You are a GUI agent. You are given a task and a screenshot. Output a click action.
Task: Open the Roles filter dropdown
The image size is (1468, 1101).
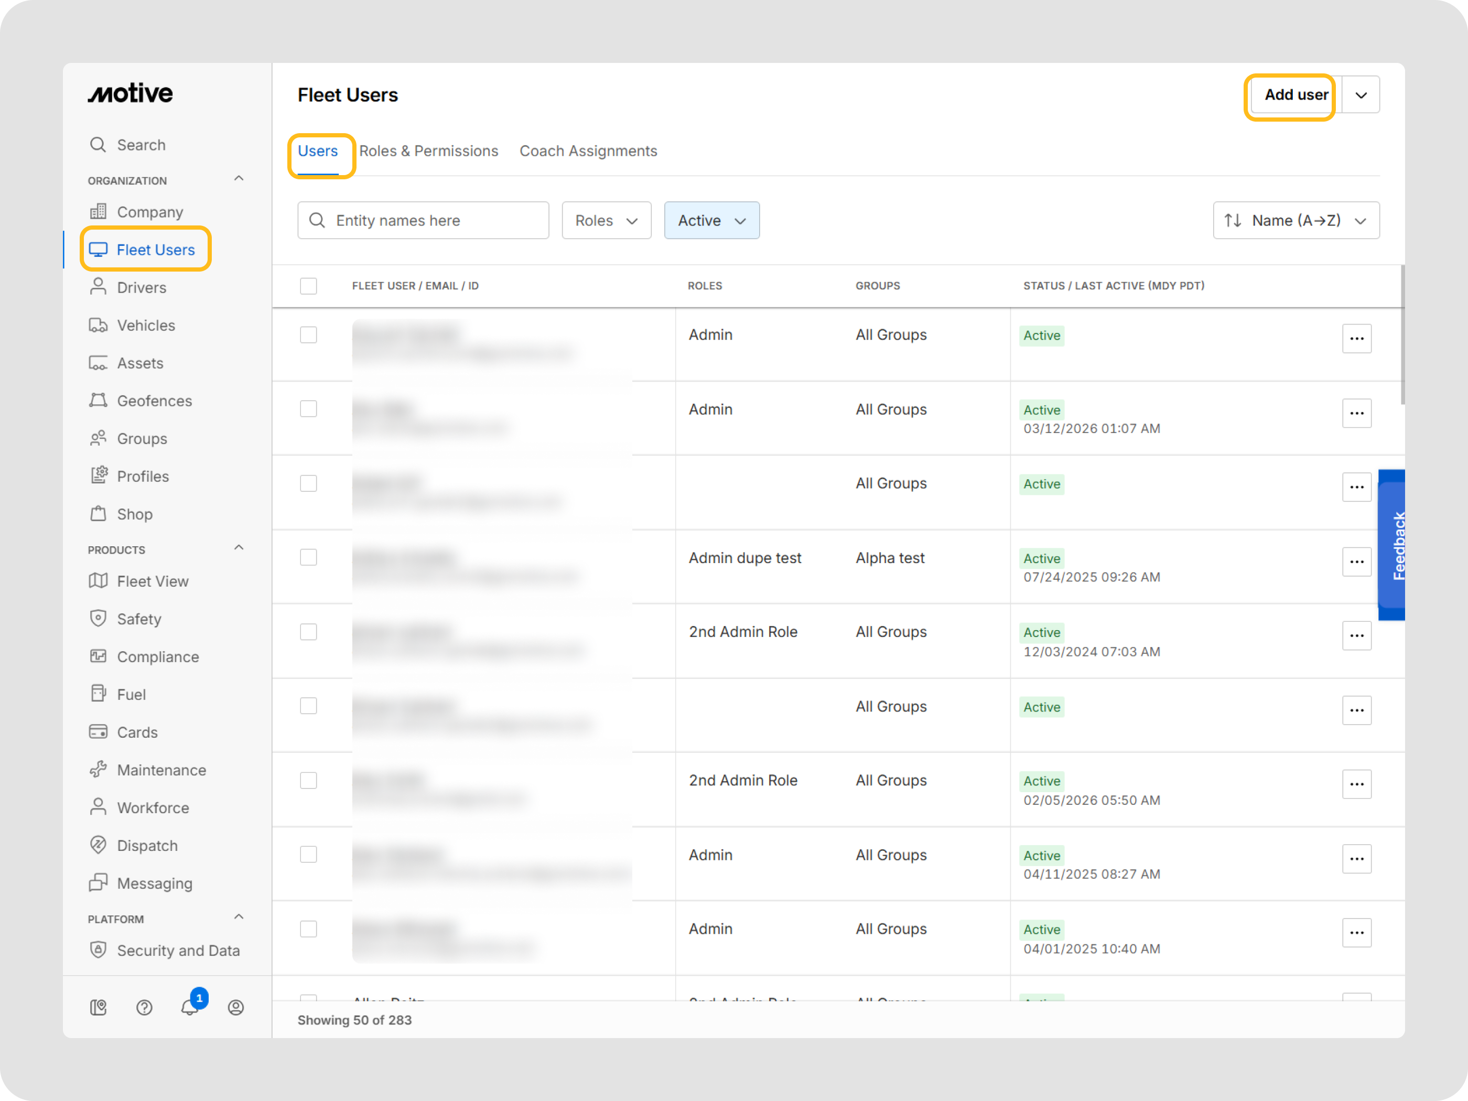[x=606, y=220]
